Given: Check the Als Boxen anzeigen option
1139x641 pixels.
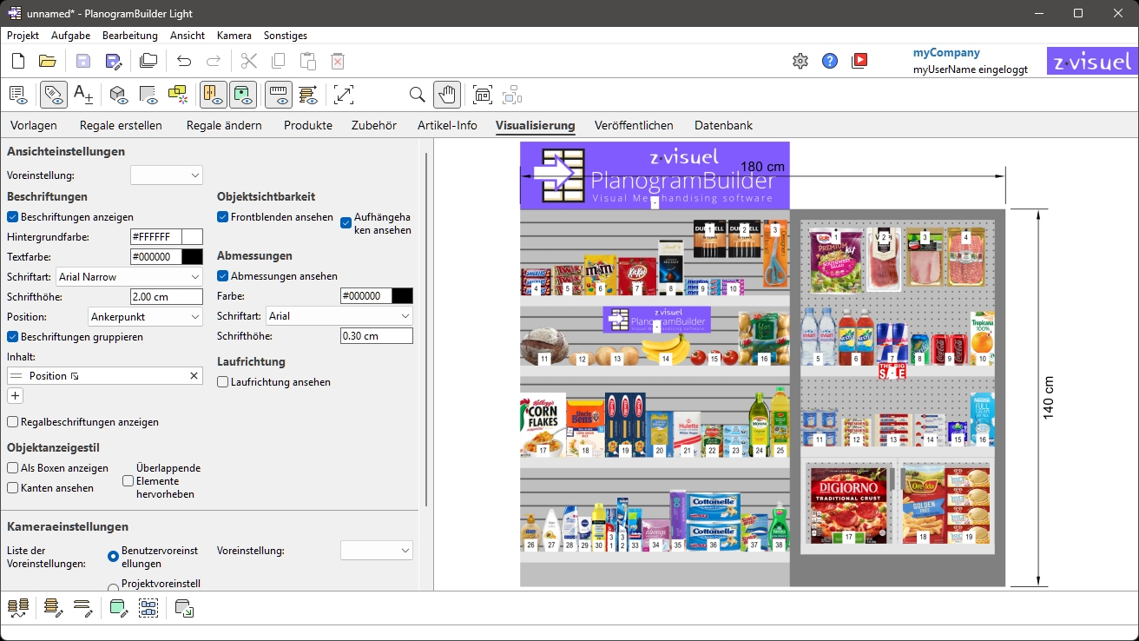Looking at the screenshot, I should (13, 468).
